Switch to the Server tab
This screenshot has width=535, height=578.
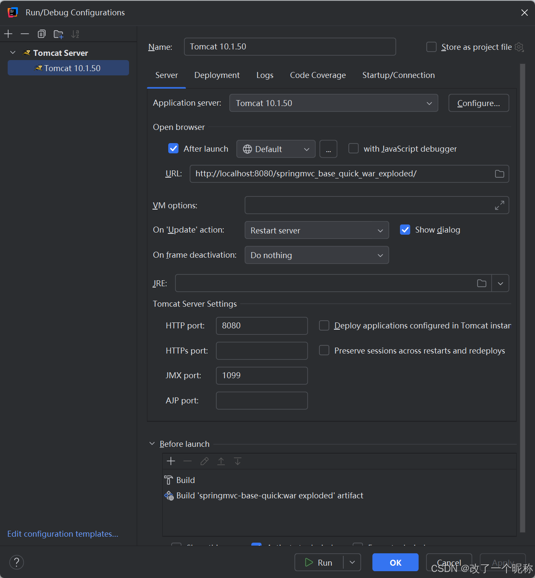(167, 75)
